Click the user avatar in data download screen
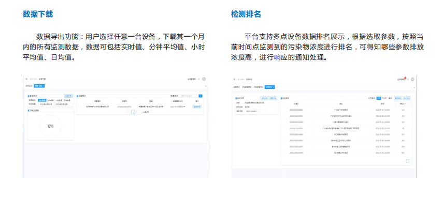Viewport: 443px width, 199px height. pos(204,79)
